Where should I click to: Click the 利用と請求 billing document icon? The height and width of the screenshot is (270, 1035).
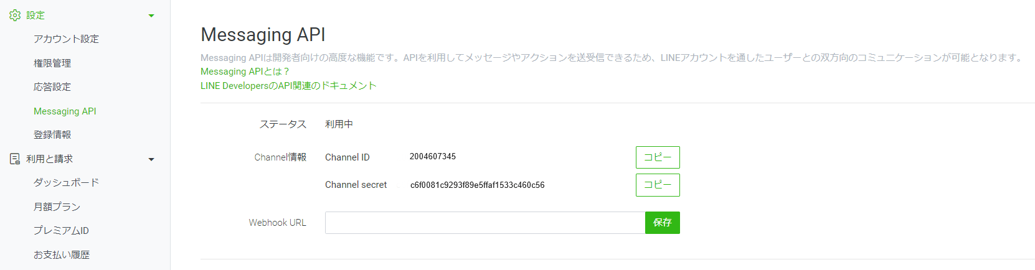[x=15, y=159]
